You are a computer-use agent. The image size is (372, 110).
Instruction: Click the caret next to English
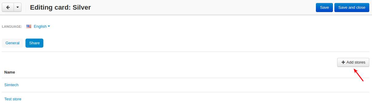coord(49,27)
